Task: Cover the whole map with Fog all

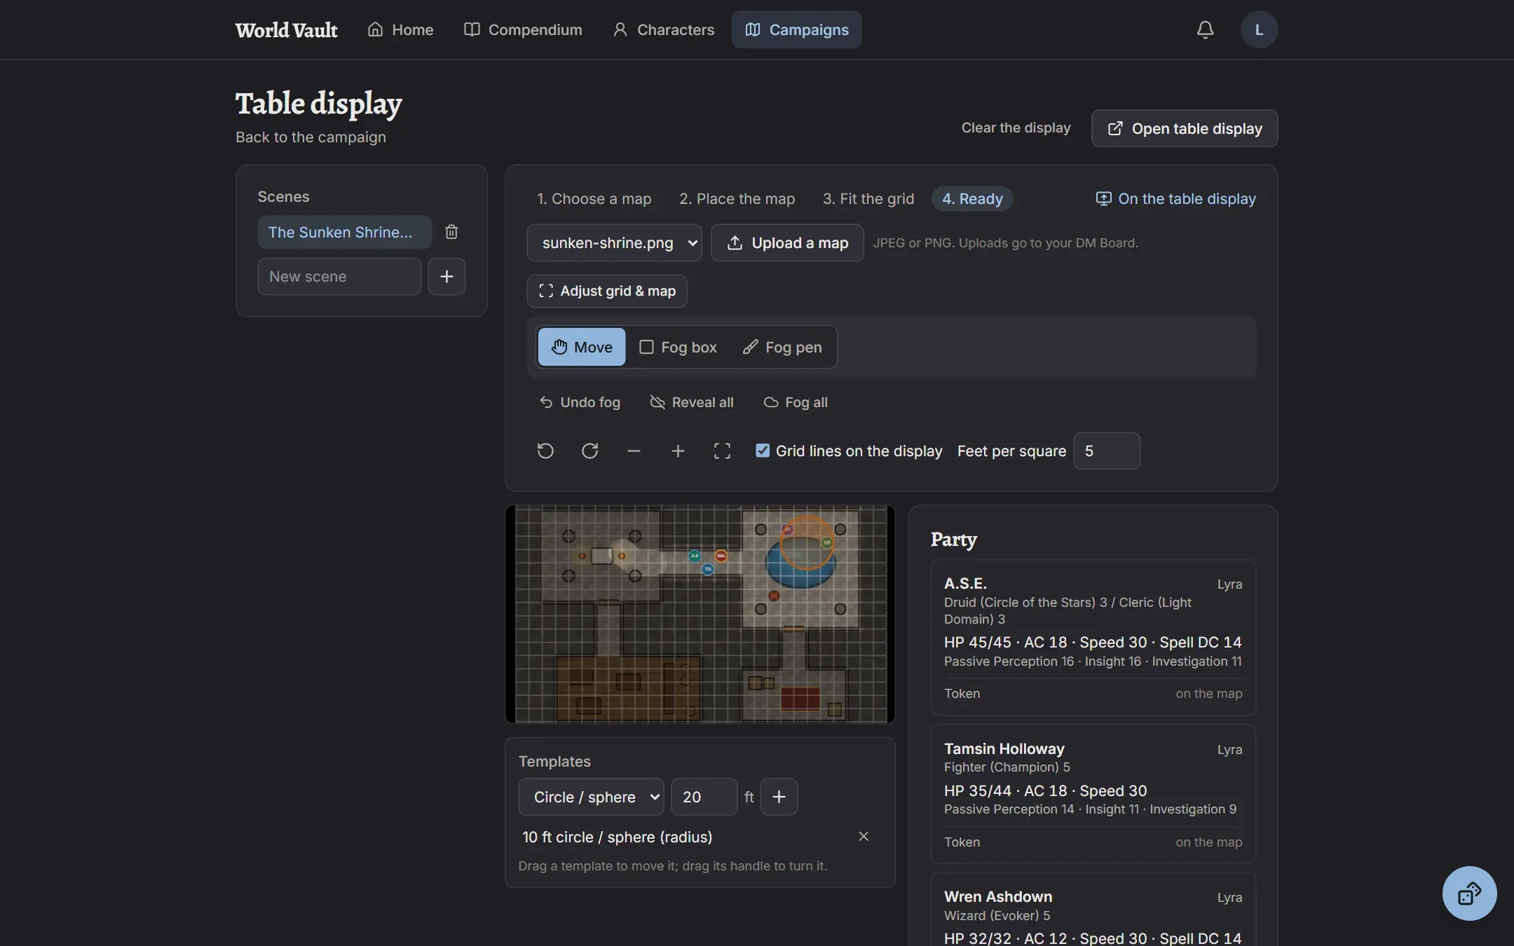Action: pyautogui.click(x=796, y=402)
